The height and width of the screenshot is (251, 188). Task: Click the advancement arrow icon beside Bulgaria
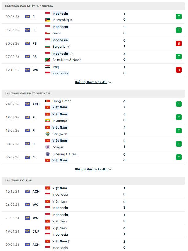tap(69, 46)
